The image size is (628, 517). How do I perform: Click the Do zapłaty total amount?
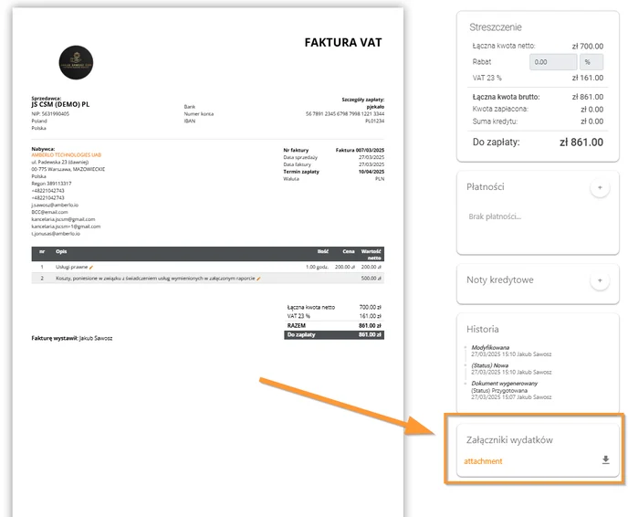click(581, 142)
